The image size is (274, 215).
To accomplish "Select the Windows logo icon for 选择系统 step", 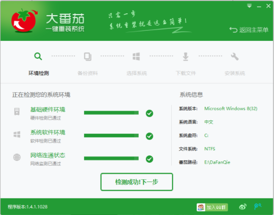I will point(136,56).
